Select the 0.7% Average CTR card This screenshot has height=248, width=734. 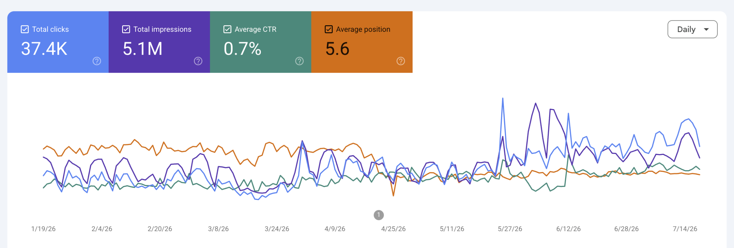[x=261, y=42]
